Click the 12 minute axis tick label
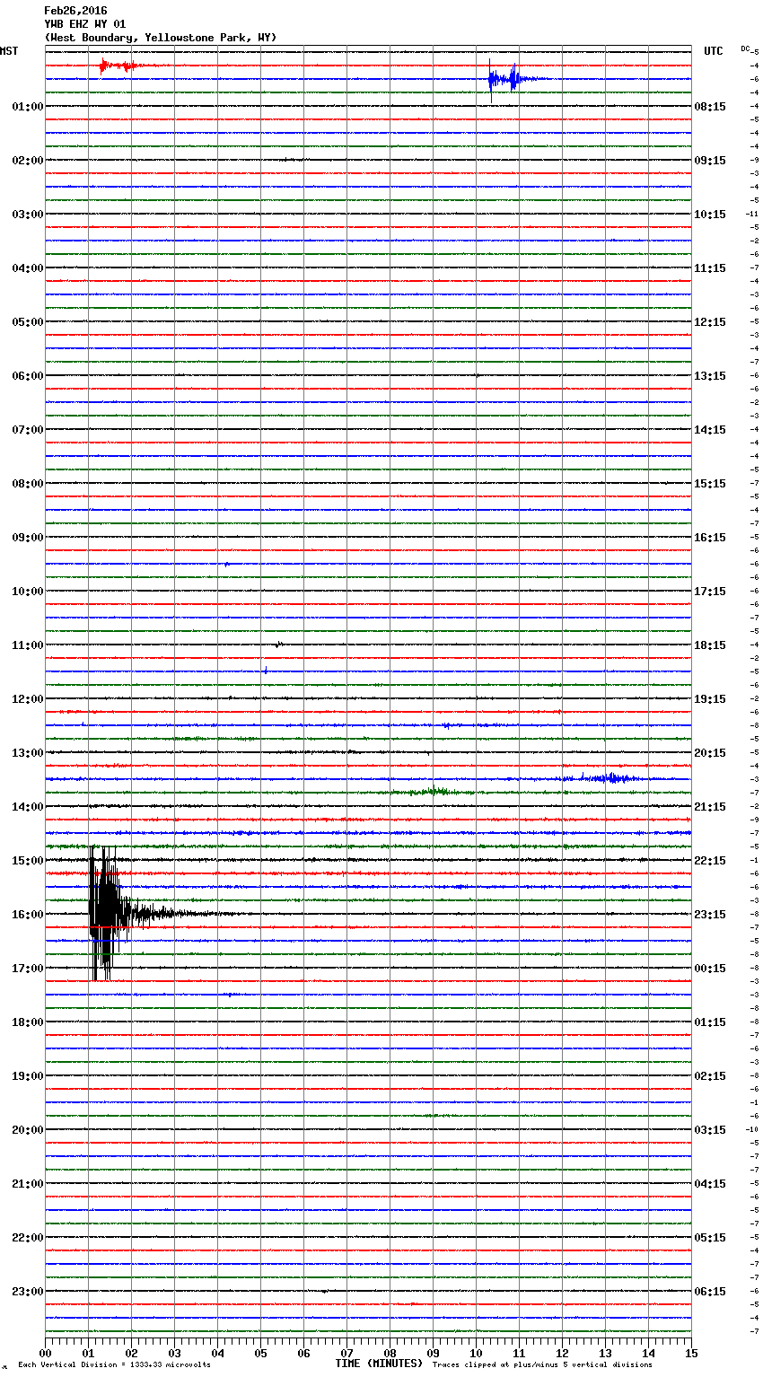 pos(562,1353)
